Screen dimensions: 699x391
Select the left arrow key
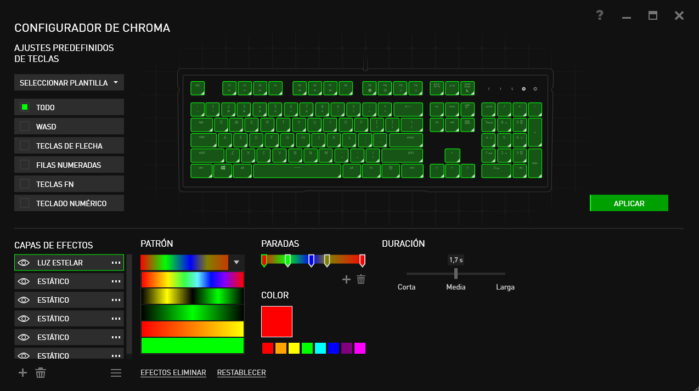click(x=437, y=171)
